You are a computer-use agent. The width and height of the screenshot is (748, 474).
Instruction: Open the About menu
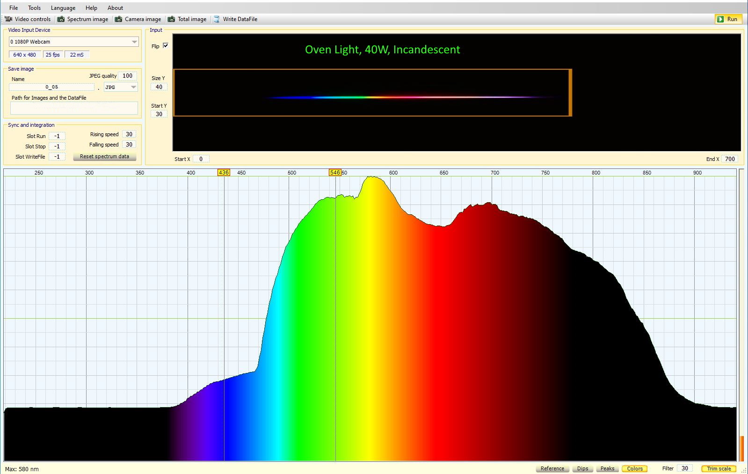coord(115,8)
